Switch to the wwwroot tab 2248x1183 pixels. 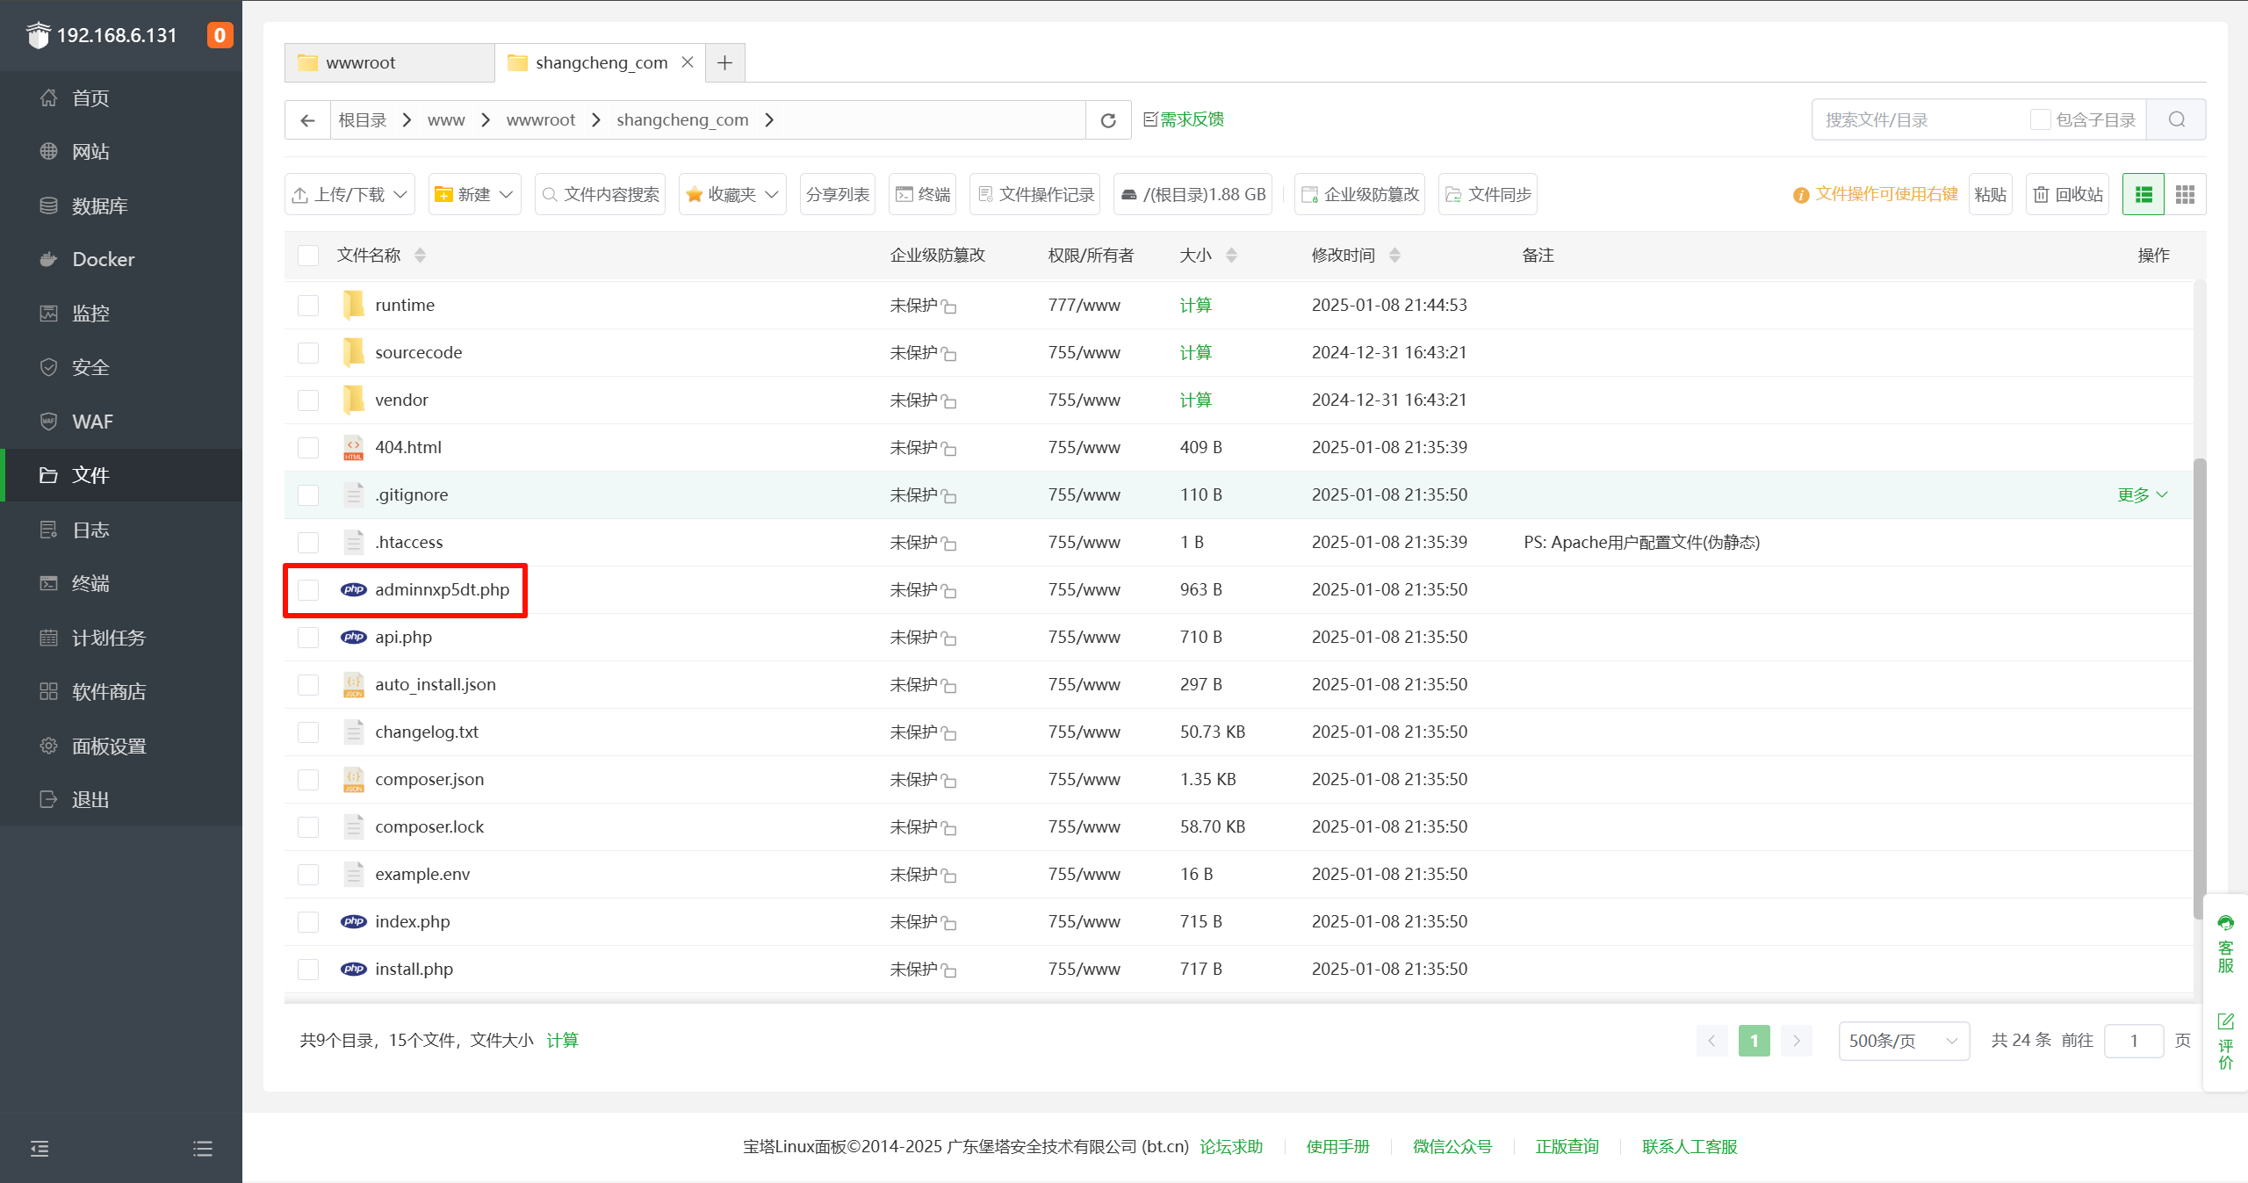(x=389, y=62)
